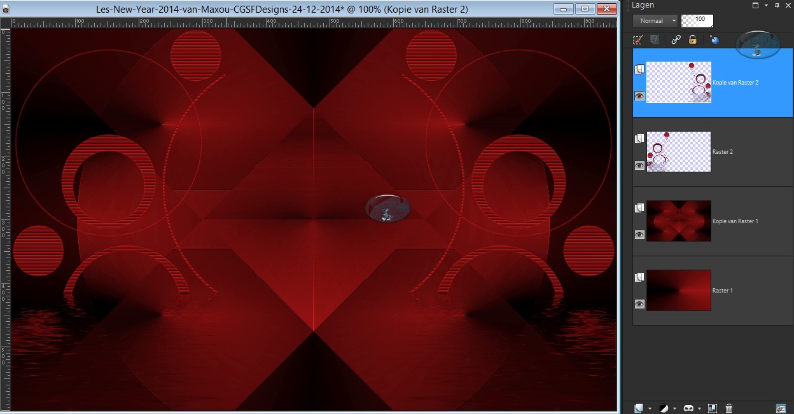
Task: Click the horizontal ruler above the canvas
Action: click(313, 24)
